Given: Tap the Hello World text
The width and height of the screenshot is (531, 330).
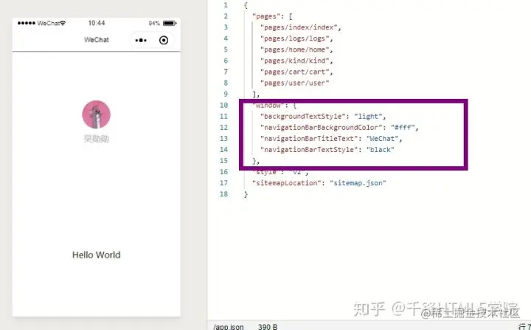Looking at the screenshot, I should click(96, 255).
